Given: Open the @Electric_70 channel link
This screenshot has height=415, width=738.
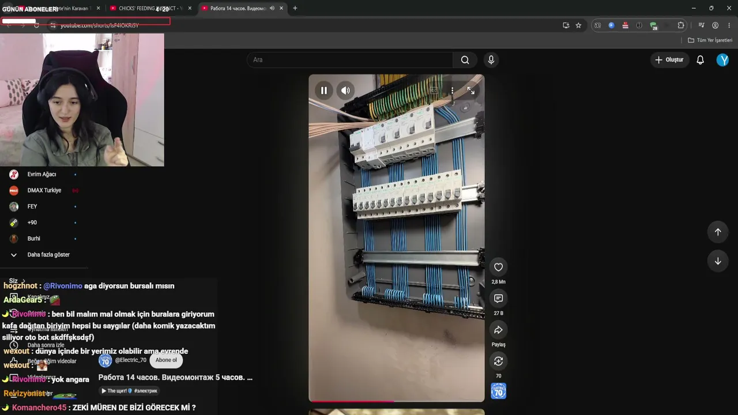Looking at the screenshot, I should coord(131,360).
